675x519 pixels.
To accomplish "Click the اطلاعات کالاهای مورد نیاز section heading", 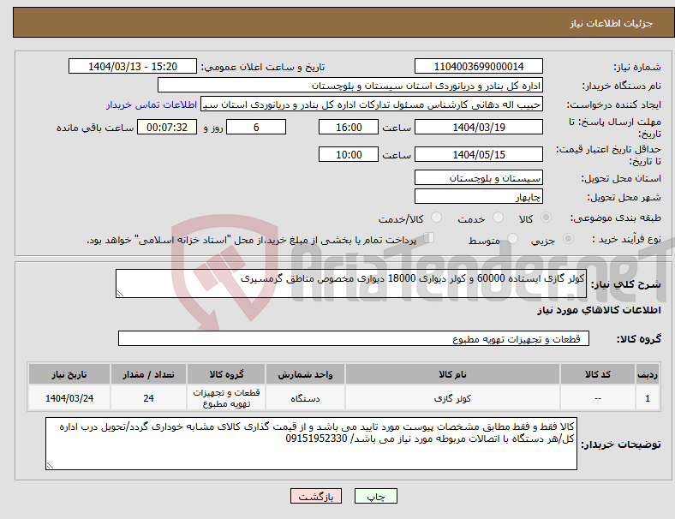I will tap(600, 310).
